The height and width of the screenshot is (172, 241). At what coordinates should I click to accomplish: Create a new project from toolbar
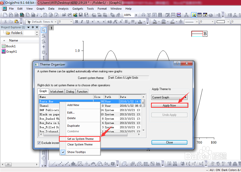pyautogui.click(x=5, y=15)
